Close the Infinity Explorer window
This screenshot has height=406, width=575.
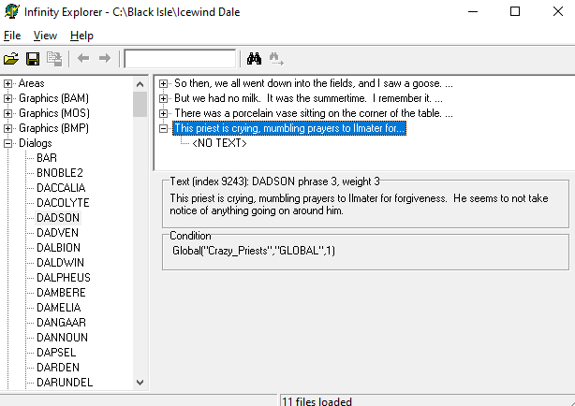point(558,12)
